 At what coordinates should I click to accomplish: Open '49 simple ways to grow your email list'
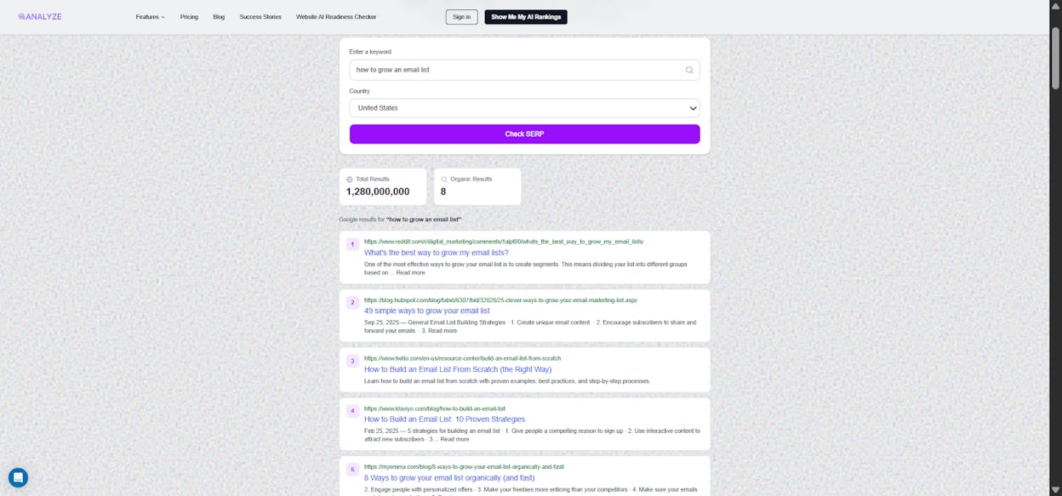tap(427, 311)
